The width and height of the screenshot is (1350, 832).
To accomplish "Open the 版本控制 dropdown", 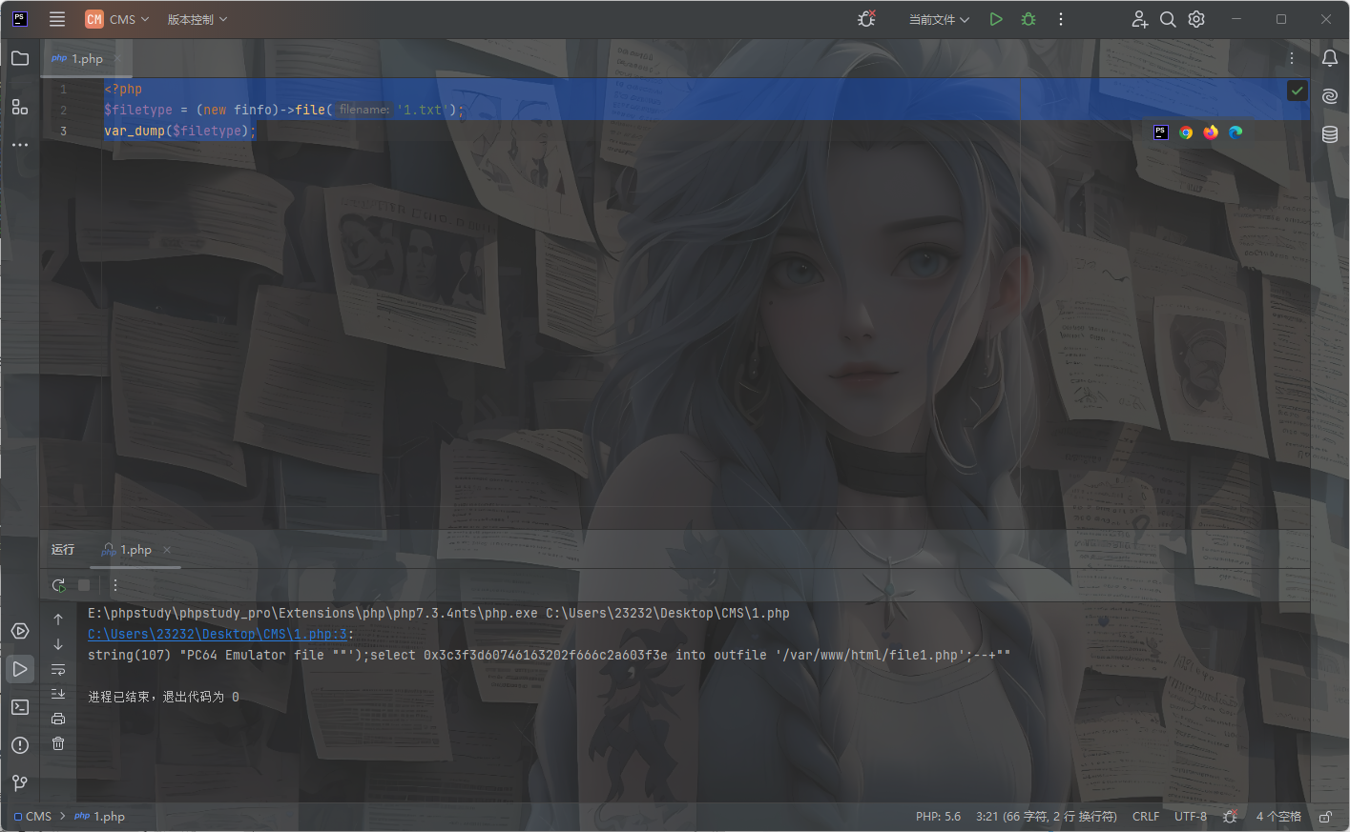I will pos(197,19).
